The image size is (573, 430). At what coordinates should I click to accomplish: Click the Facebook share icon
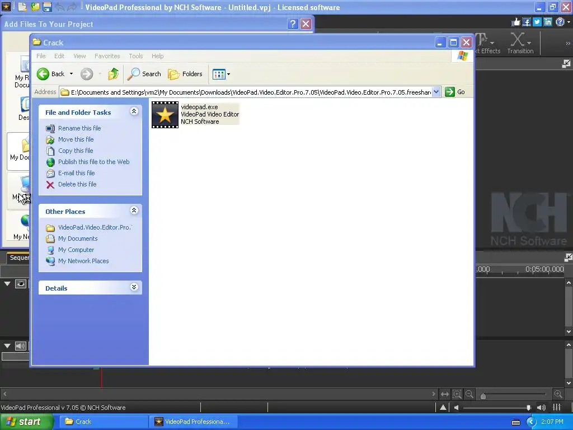[527, 22]
